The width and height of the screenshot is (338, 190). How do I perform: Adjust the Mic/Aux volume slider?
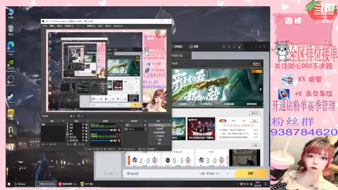102,130
